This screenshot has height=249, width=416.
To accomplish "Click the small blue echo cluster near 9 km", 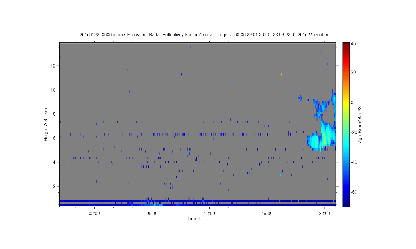I will pyautogui.click(x=300, y=98).
